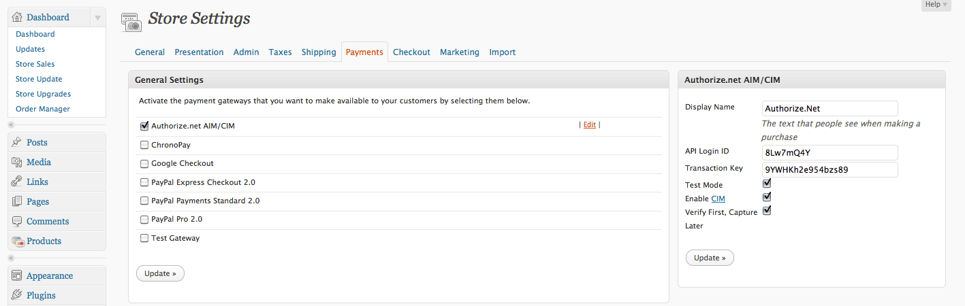Collapse sidebar using separator arrow above Posts
Screen dimensions: 965x306
click(11, 125)
